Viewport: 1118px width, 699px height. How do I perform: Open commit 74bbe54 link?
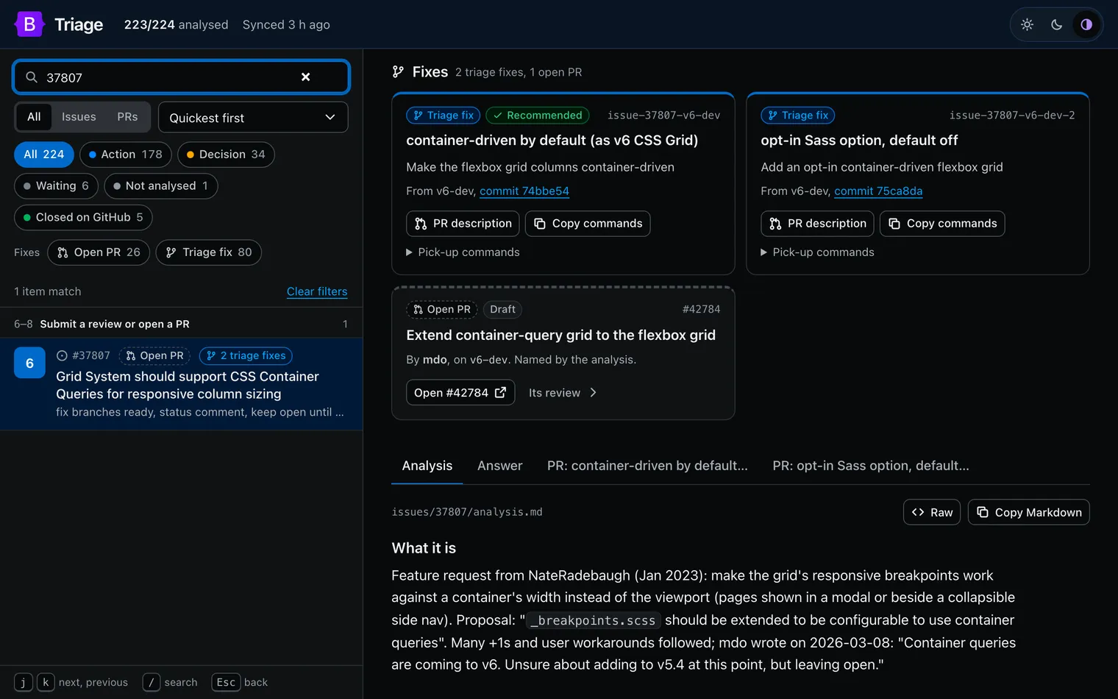click(x=524, y=191)
